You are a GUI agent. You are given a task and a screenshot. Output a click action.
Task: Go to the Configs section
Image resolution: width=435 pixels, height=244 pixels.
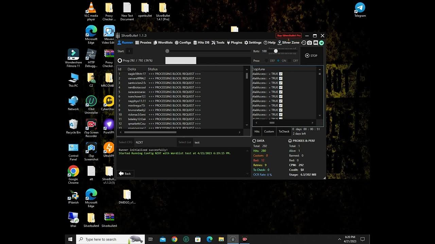pyautogui.click(x=183, y=43)
